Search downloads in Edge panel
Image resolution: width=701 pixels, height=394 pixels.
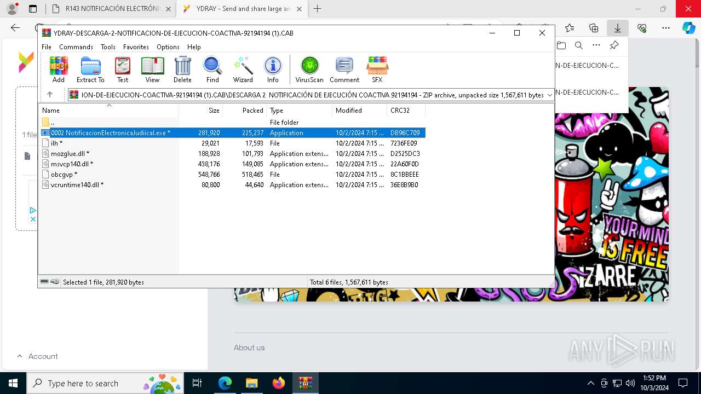coord(579,45)
